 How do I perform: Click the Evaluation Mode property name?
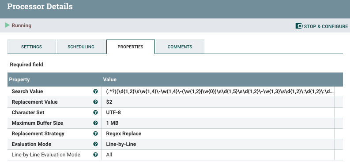[x=31, y=144]
